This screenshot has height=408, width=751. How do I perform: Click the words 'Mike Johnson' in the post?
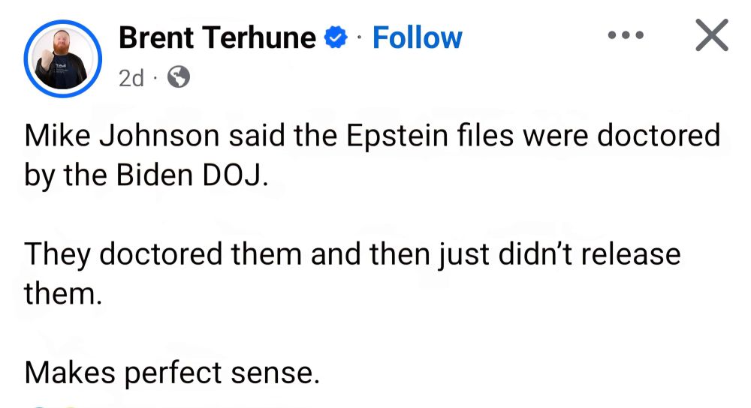(122, 136)
